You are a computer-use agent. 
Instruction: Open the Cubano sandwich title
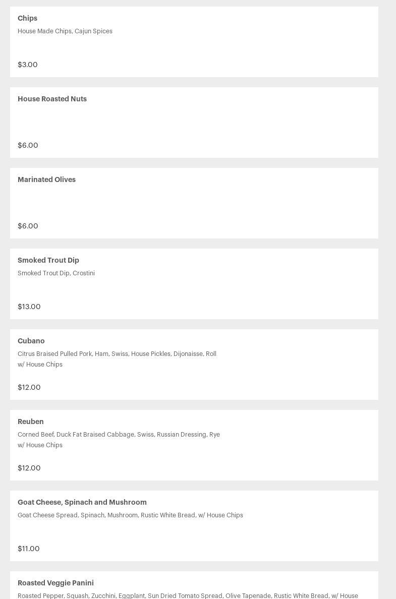31,341
